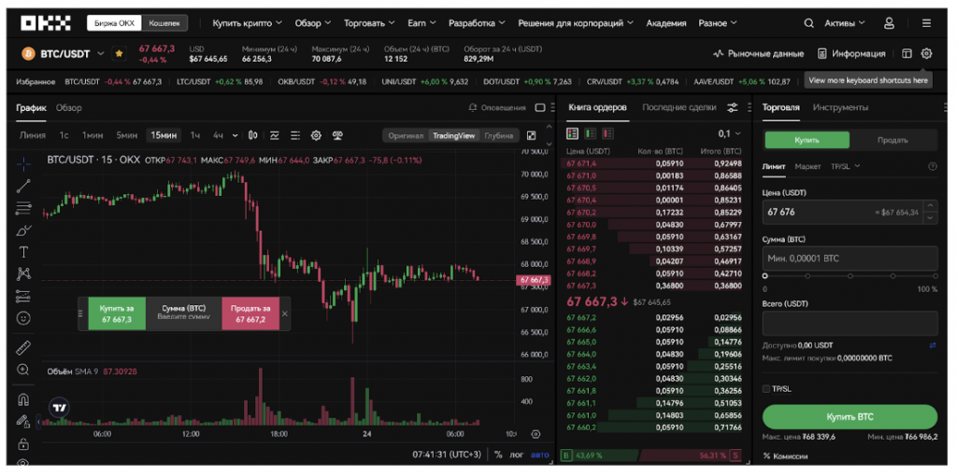Expand the Разработка menu
The image size is (957, 475).
[477, 23]
